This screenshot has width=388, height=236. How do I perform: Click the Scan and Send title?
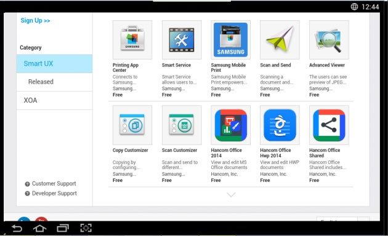click(275, 65)
